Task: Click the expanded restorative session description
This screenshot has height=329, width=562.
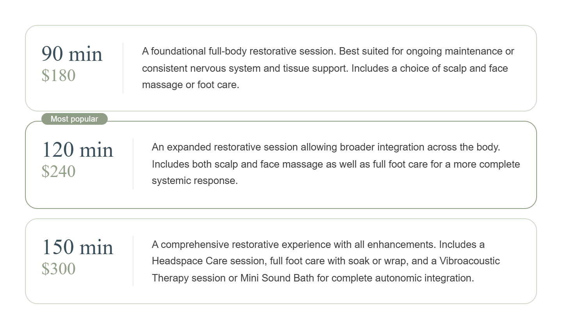Action: click(x=336, y=164)
